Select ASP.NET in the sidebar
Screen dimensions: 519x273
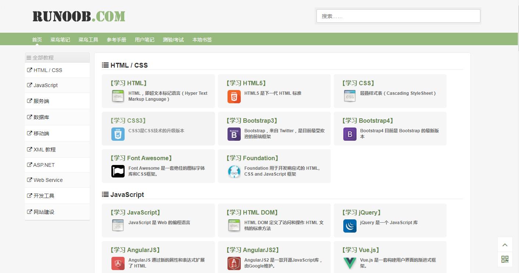57,165
